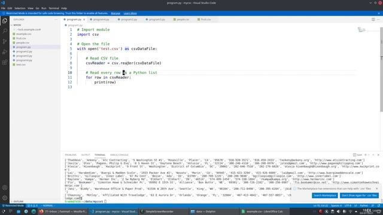Click the Learn More link in banner
Viewport: 383px width, 215px height.
tap(130, 13)
